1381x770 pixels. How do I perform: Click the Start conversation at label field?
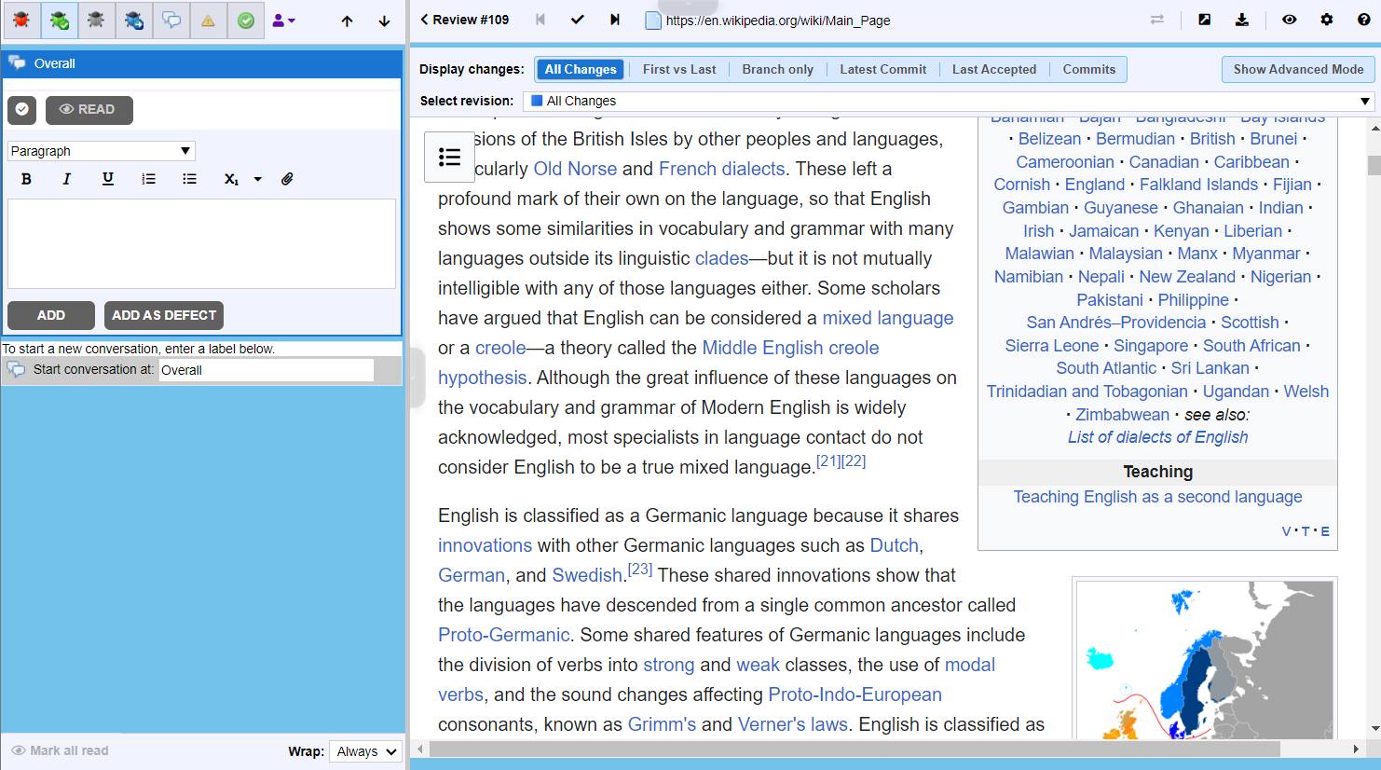tap(267, 370)
